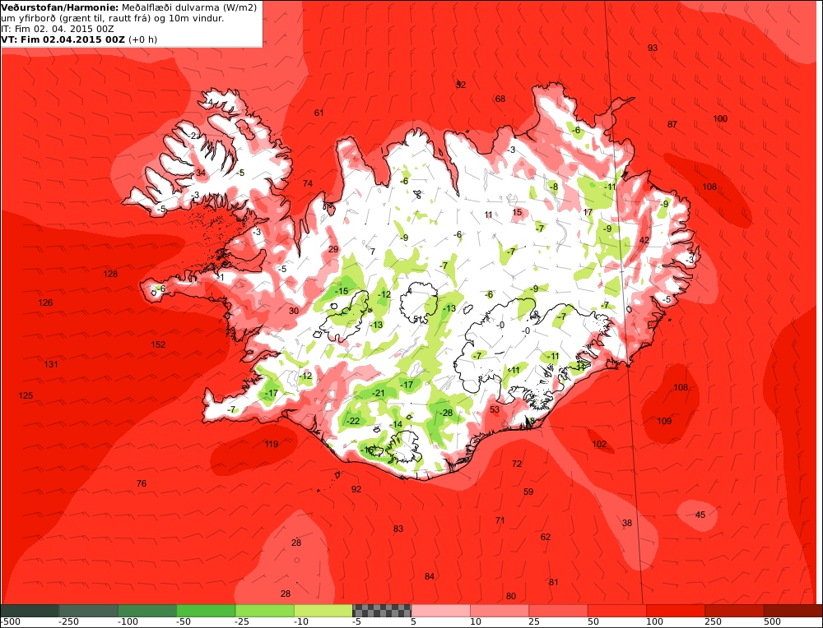Click the darkest green legend swatch above -500
823x628 pixels.
30,610
